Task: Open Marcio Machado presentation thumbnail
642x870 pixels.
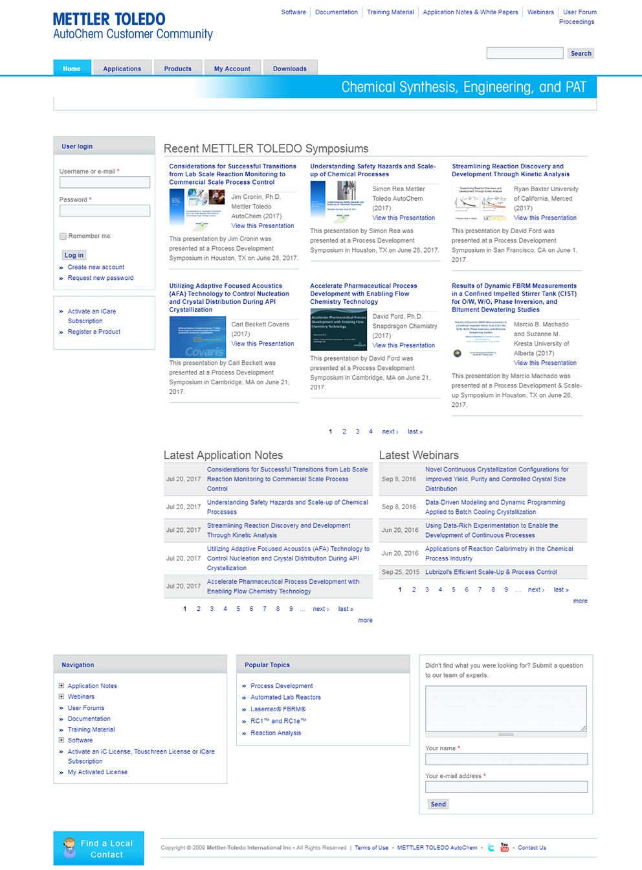Action: tap(480, 339)
